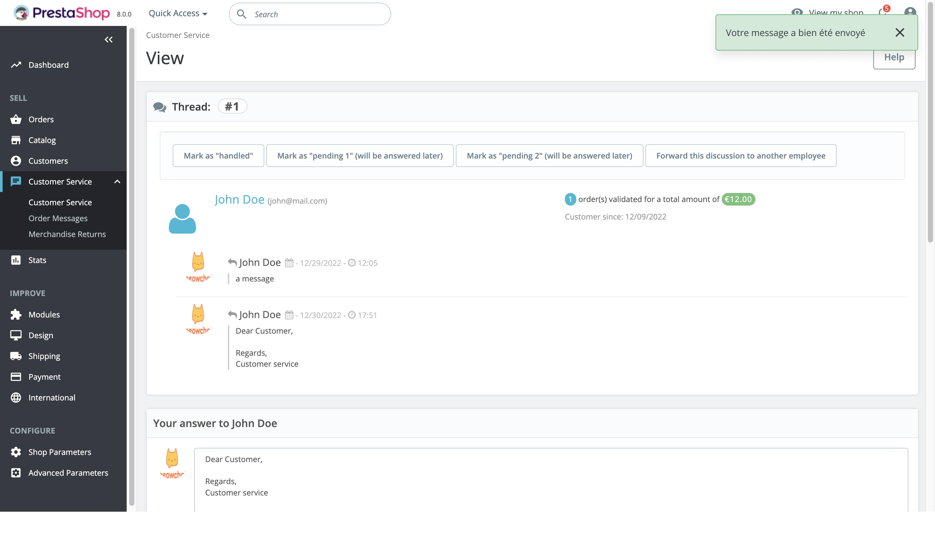This screenshot has width=935, height=548.
Task: Forward this discussion to another employee
Action: click(x=741, y=155)
